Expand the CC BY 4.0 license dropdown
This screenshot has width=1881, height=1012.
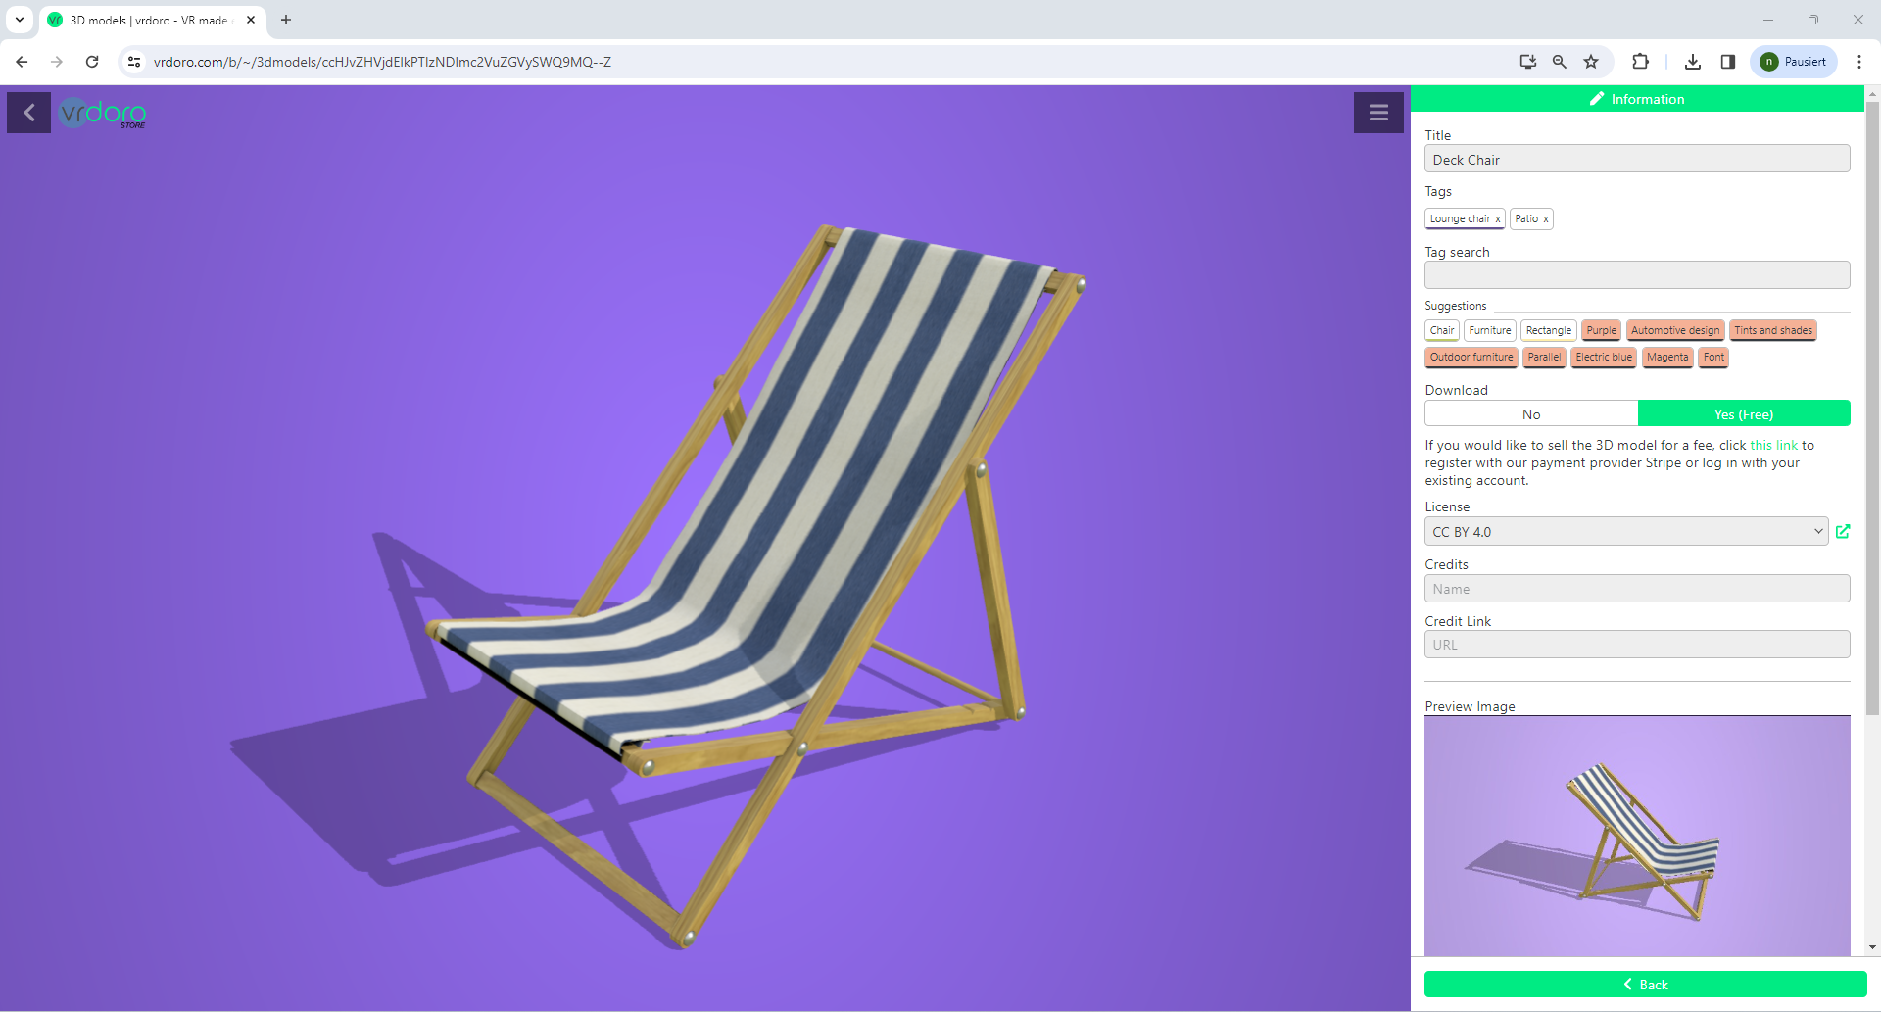[1625, 532]
